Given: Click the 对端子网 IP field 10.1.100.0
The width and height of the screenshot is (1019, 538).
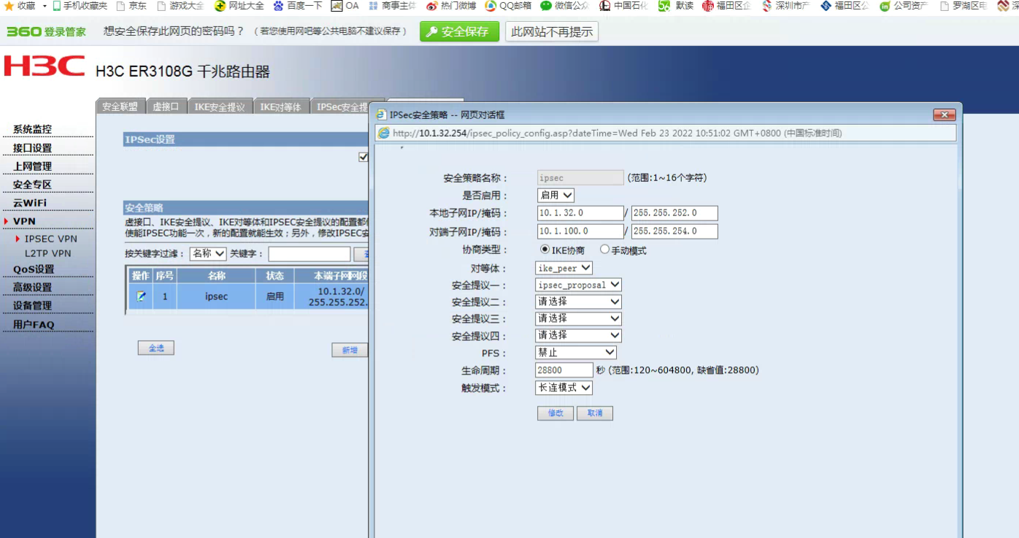Looking at the screenshot, I should 580,231.
